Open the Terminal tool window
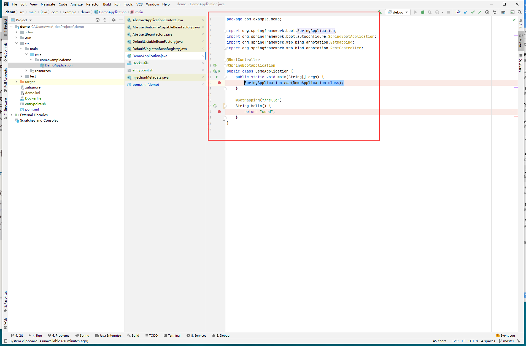The image size is (526, 346). click(172, 336)
